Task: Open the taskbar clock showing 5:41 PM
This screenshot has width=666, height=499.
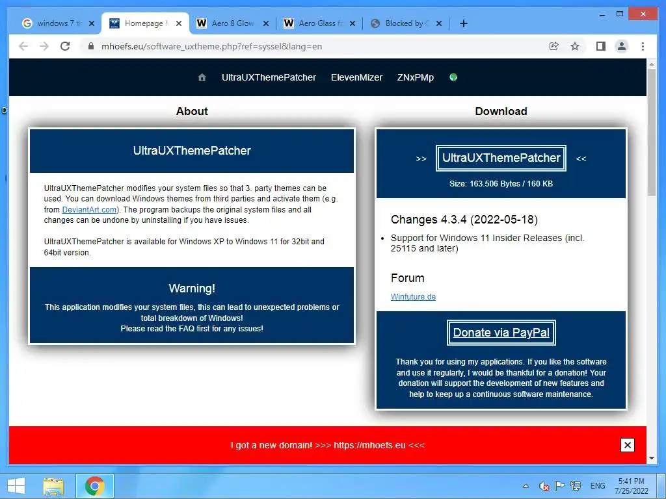Action: pyautogui.click(x=632, y=486)
